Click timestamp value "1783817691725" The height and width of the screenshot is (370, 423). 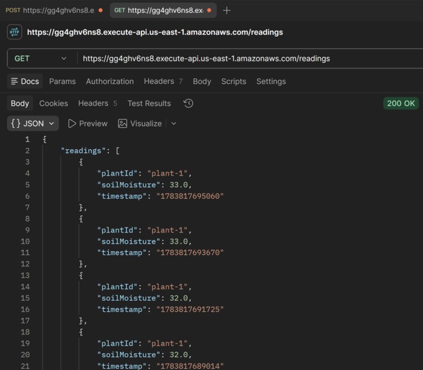point(190,309)
